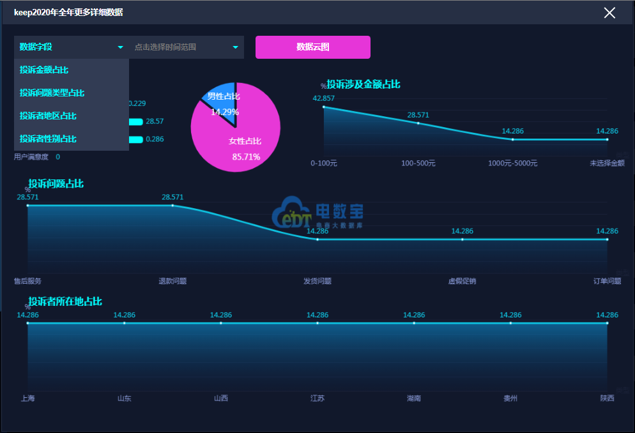Image resolution: width=635 pixels, height=433 pixels.
Task: Click the 用户满意度 label
Action: pos(31,157)
